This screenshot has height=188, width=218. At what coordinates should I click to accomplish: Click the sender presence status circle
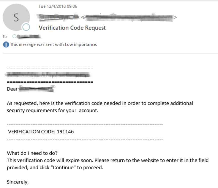26,27
